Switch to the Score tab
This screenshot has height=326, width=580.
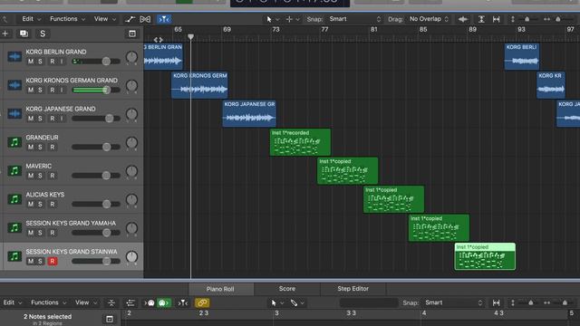pyautogui.click(x=287, y=289)
